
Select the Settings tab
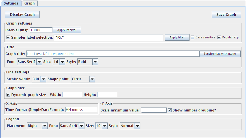[x=11, y=3]
